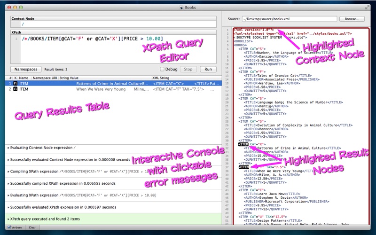Click highlighted ITEM node with TAX="7.5"
376x235 pixels.
pos(244,167)
